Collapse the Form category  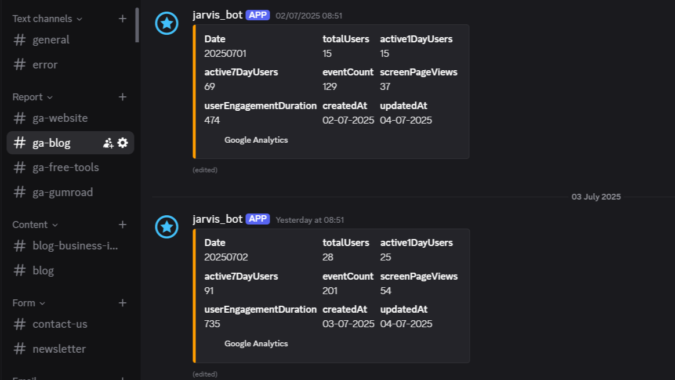28,303
